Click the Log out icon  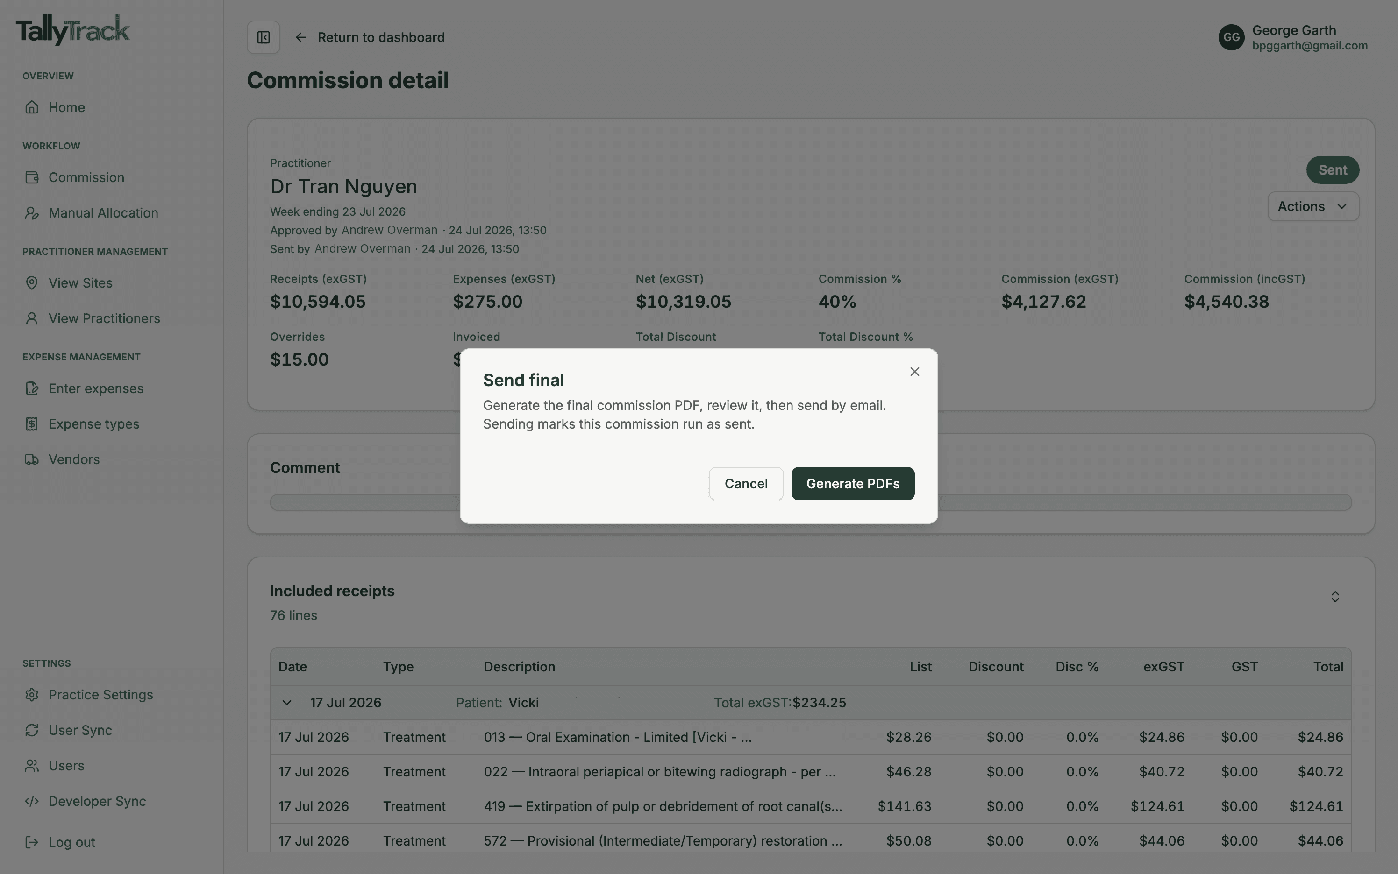[x=32, y=842]
